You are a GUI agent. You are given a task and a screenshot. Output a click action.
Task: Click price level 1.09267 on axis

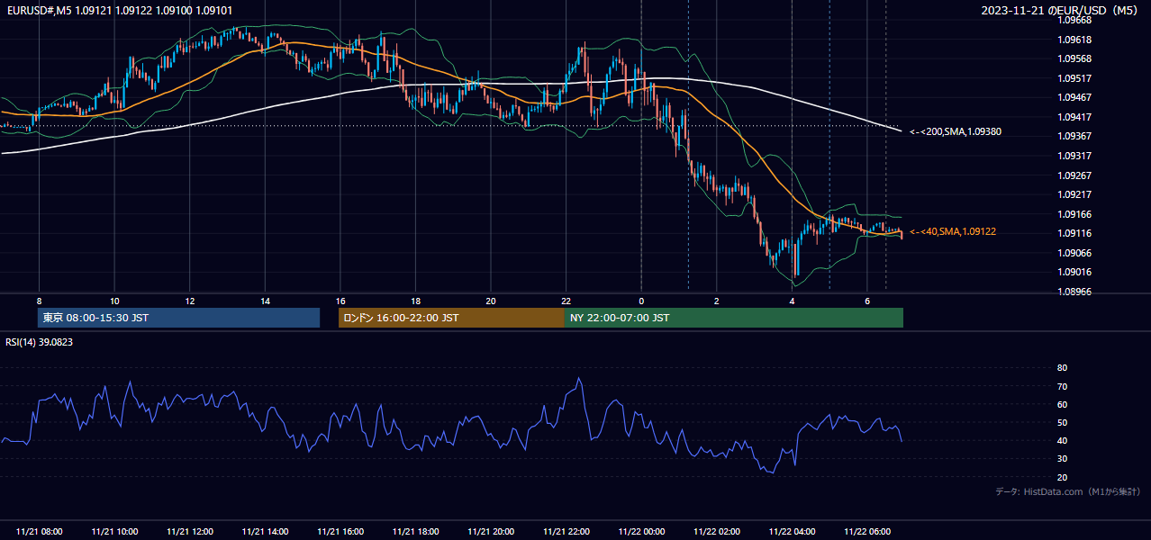tap(1074, 175)
